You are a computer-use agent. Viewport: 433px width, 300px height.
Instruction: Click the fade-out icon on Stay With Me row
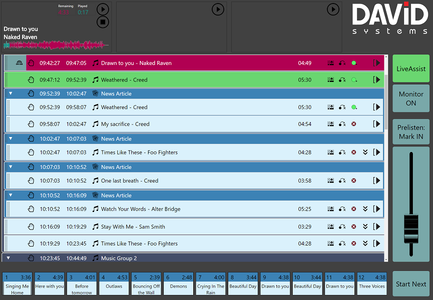coord(342,227)
